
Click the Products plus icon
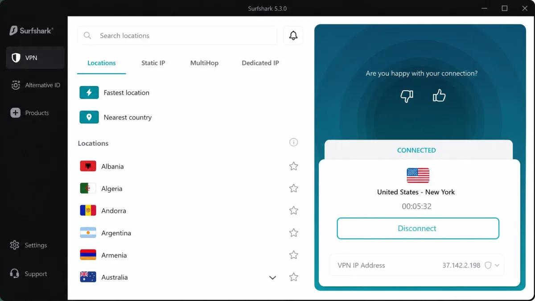pyautogui.click(x=16, y=113)
